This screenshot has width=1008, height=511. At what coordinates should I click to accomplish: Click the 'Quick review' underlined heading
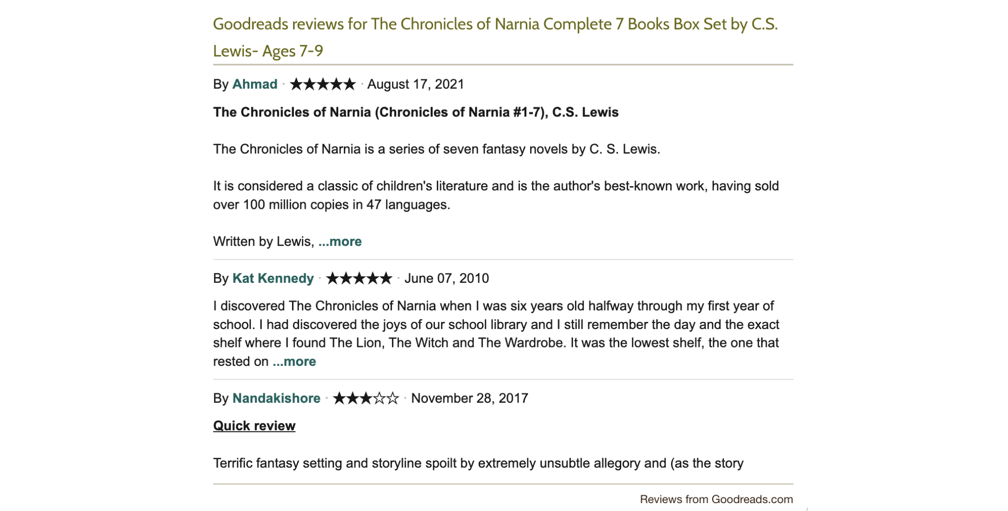[254, 426]
